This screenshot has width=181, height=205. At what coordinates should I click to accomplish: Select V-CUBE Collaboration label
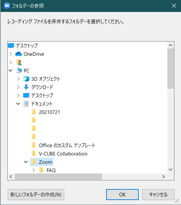pos(63,154)
